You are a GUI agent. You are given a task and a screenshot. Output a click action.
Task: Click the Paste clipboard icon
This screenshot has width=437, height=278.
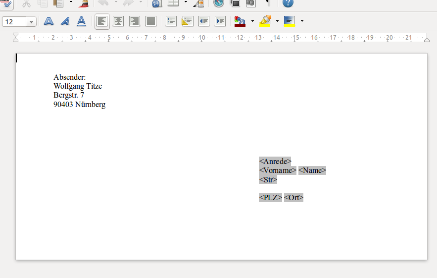tap(59, 3)
